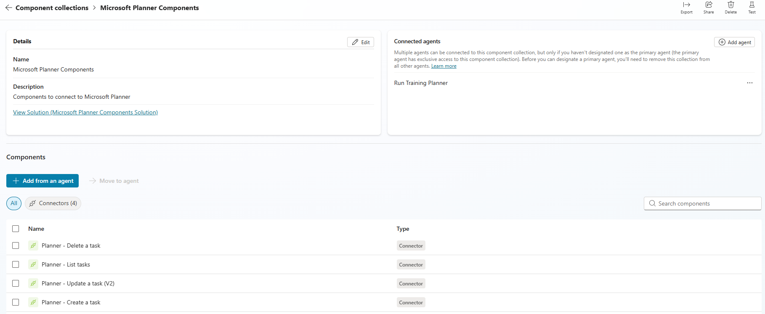Click Add from an agent button
This screenshot has height=314, width=765.
pos(42,181)
